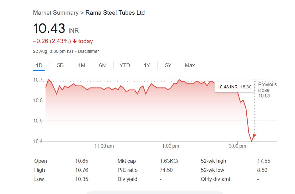Click the Rama Steel Tubes Ltd title
The width and height of the screenshot is (295, 194).
[x=115, y=13]
